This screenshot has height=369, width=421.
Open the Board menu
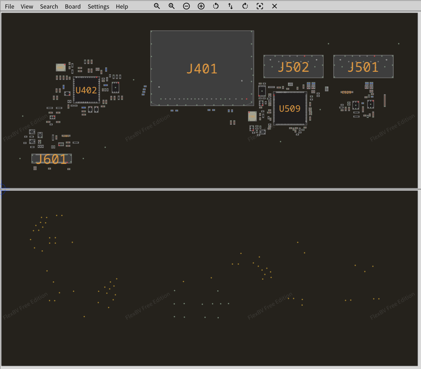point(73,7)
